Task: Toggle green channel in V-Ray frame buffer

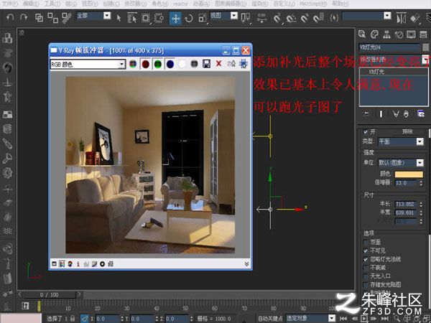Action: pos(157,65)
